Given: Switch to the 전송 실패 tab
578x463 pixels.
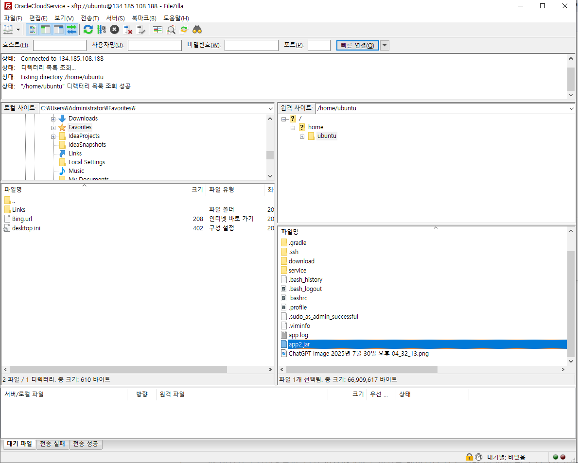Looking at the screenshot, I should click(x=53, y=444).
